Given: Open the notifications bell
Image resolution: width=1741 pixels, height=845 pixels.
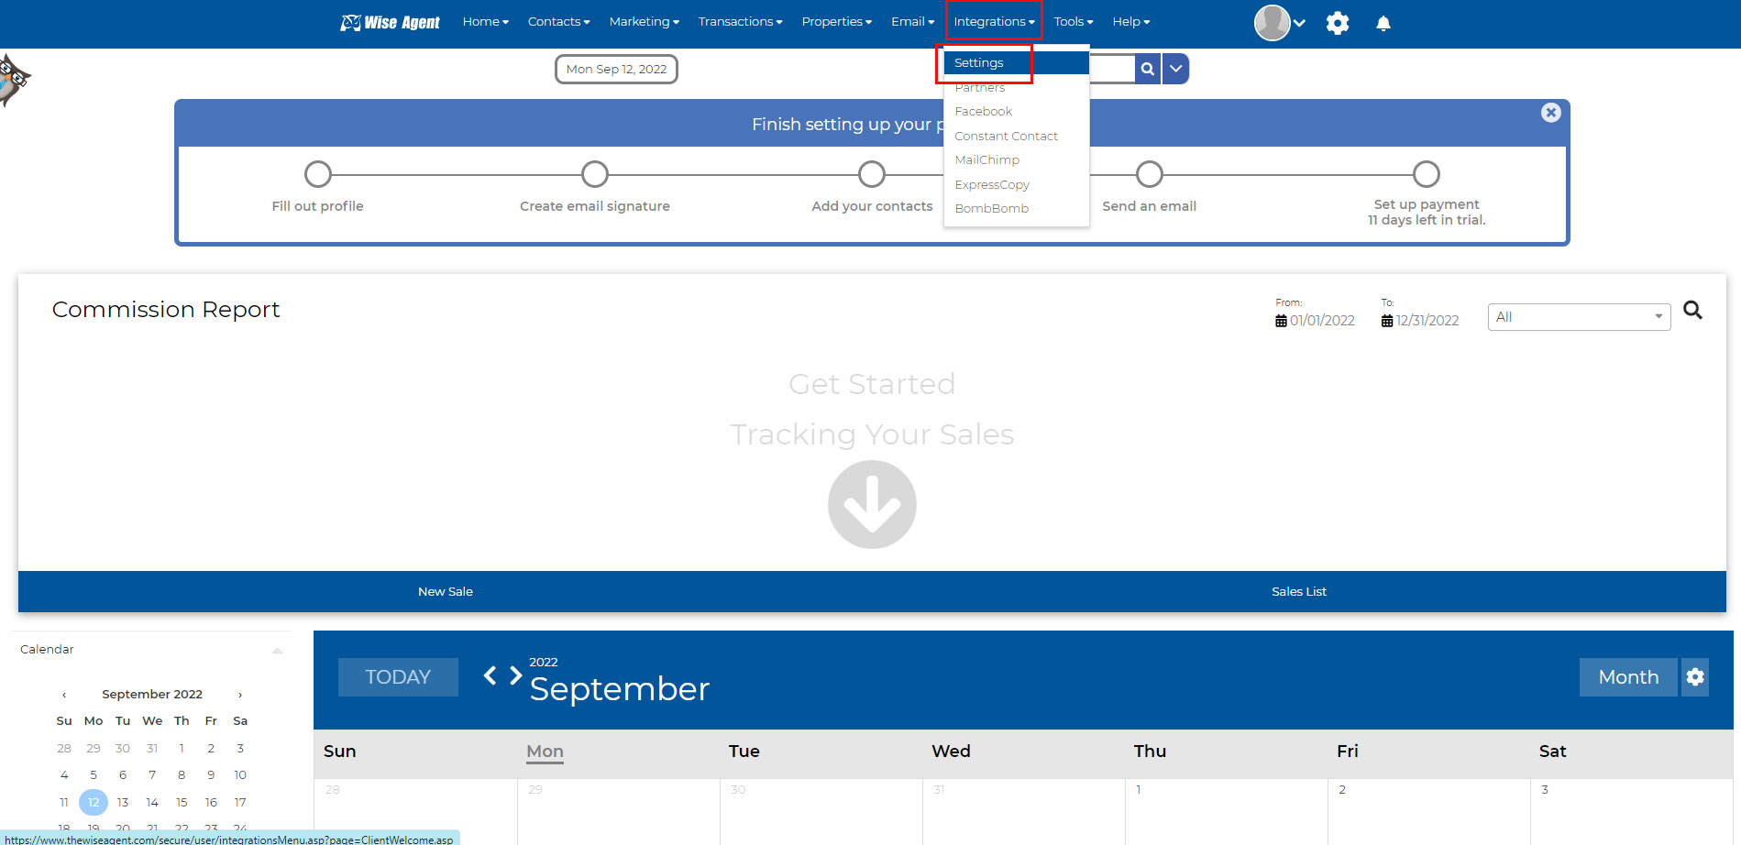Looking at the screenshot, I should tap(1383, 23).
